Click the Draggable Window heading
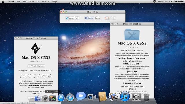Image resolution: width=185 pixels, height=104 pixels. pos(132,83)
